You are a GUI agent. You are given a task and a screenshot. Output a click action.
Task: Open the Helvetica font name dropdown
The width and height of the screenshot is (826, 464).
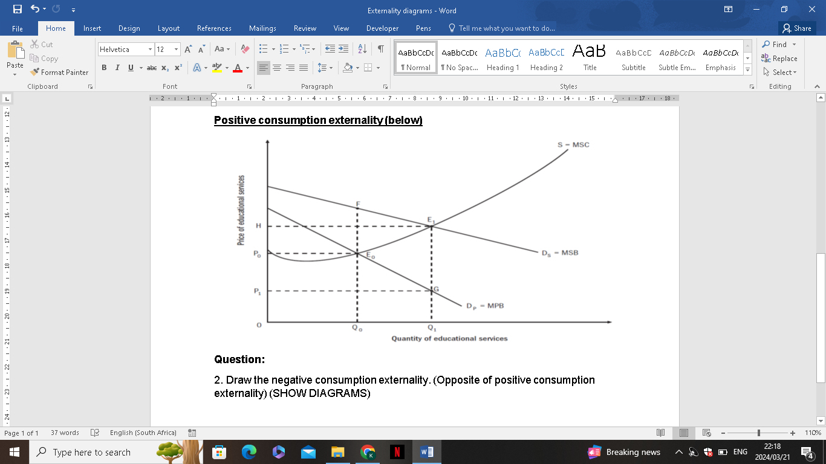[149, 49]
